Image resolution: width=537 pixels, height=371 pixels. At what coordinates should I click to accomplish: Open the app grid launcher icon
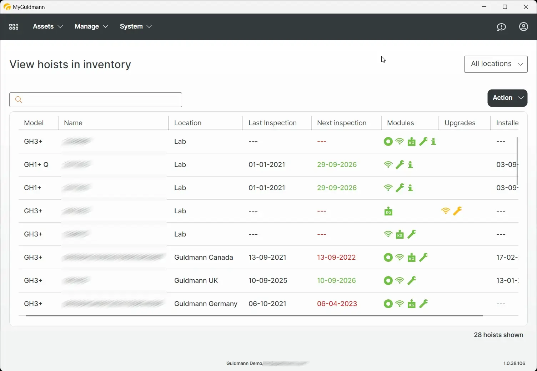(x=14, y=27)
